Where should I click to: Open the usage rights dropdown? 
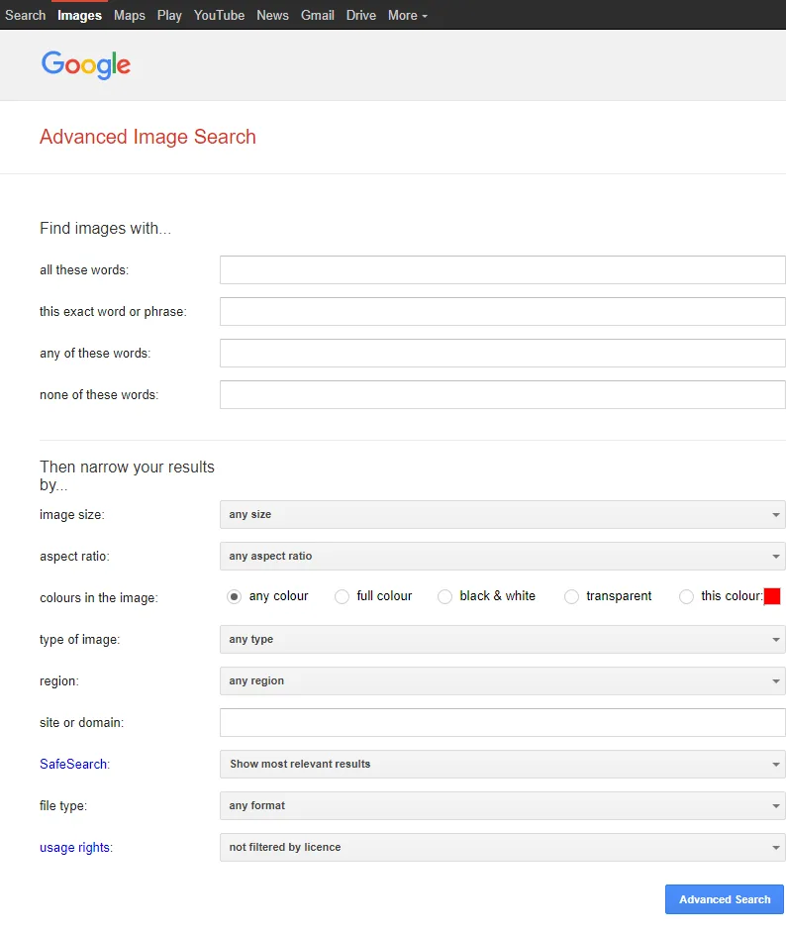(502, 847)
